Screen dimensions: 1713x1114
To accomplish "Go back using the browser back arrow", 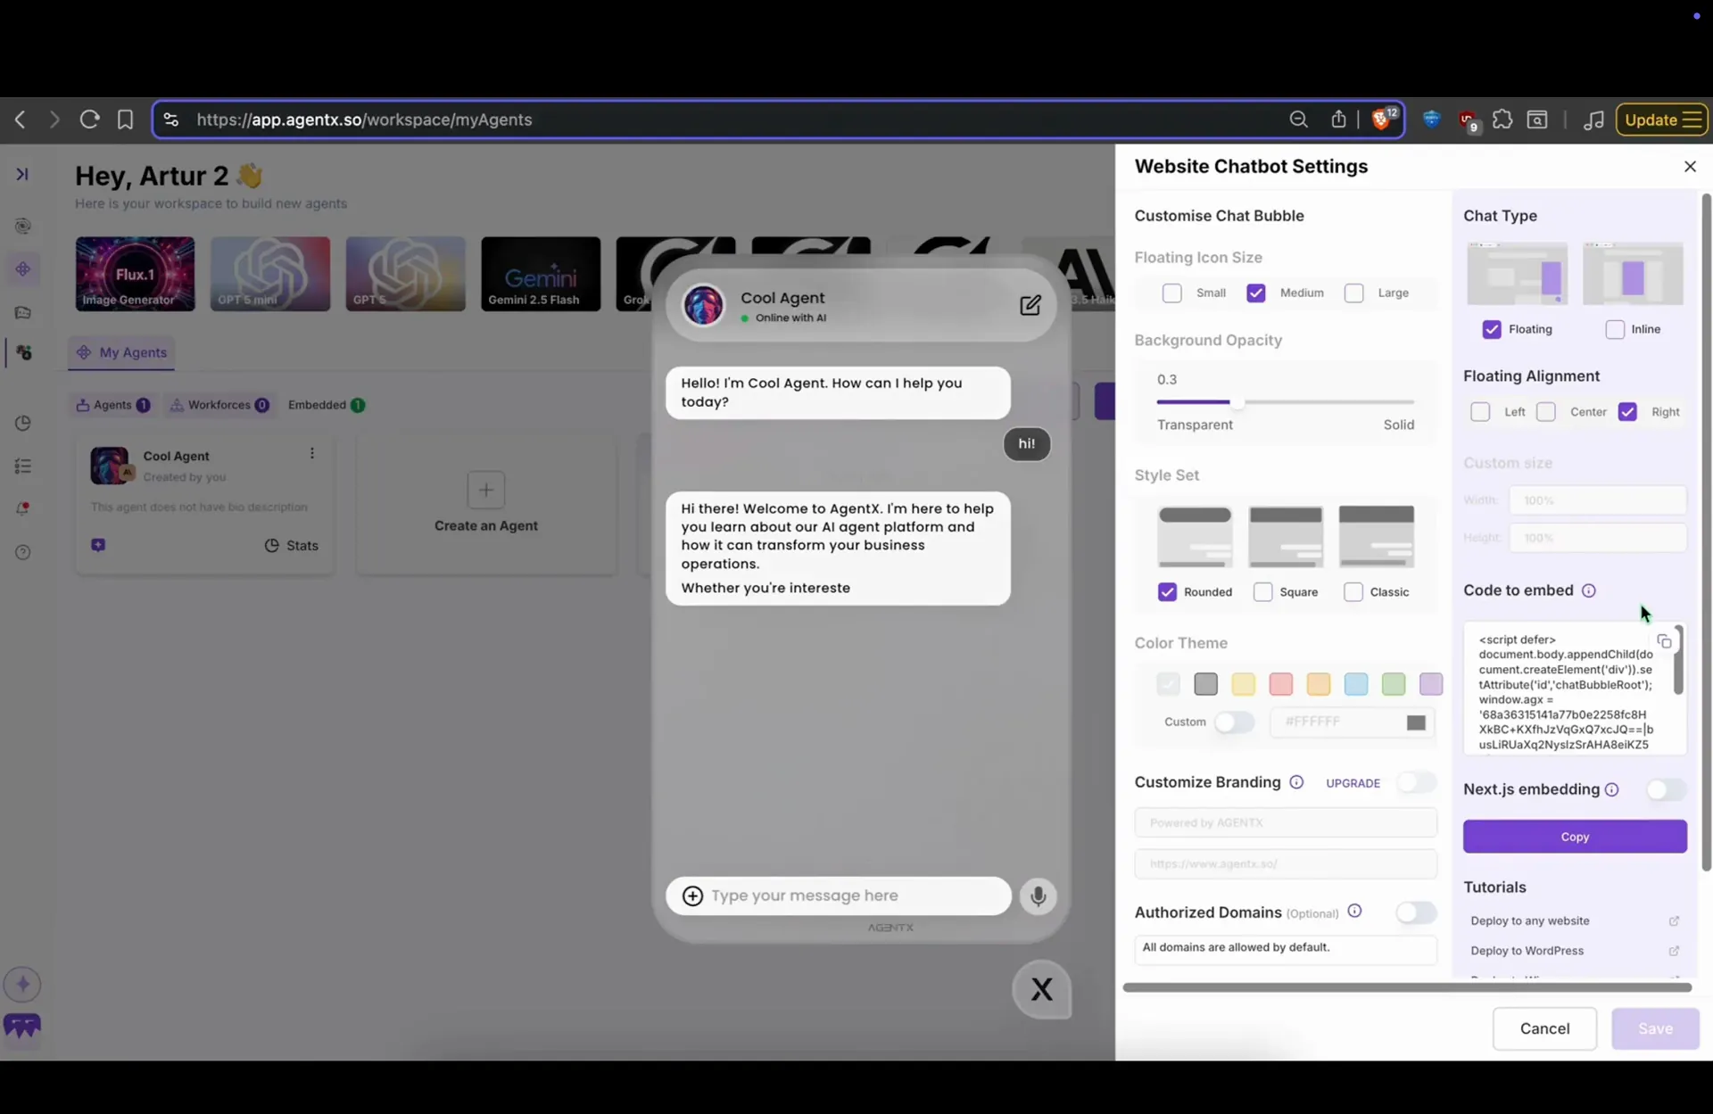I will 21,120.
